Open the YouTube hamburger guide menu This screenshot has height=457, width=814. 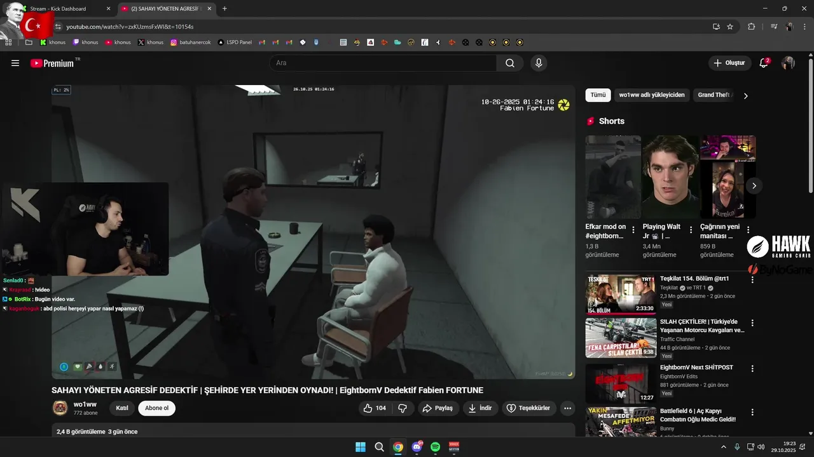click(x=15, y=63)
